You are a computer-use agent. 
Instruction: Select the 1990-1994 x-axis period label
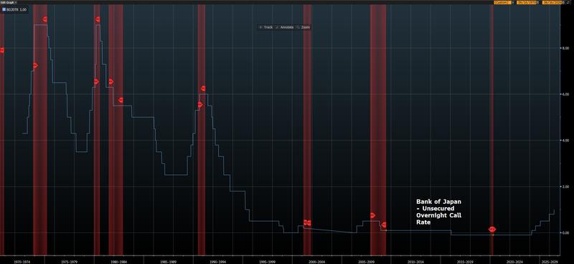(218, 262)
